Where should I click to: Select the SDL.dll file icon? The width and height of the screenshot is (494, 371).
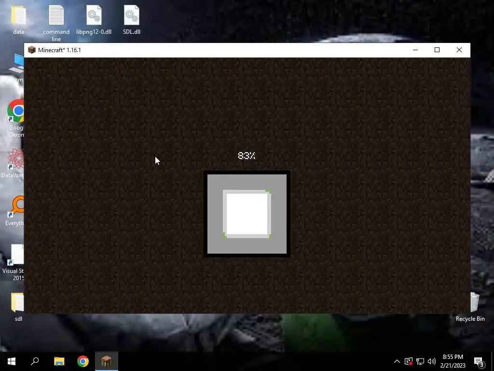click(x=132, y=19)
